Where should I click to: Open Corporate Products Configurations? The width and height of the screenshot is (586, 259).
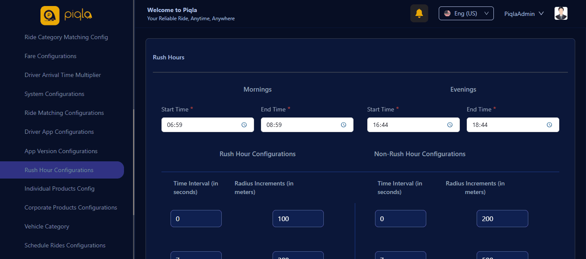pyautogui.click(x=71, y=207)
